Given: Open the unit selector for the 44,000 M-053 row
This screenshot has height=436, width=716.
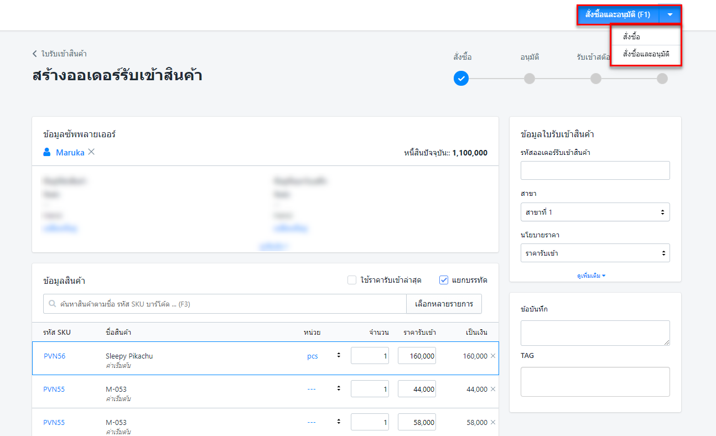Looking at the screenshot, I should pyautogui.click(x=339, y=389).
